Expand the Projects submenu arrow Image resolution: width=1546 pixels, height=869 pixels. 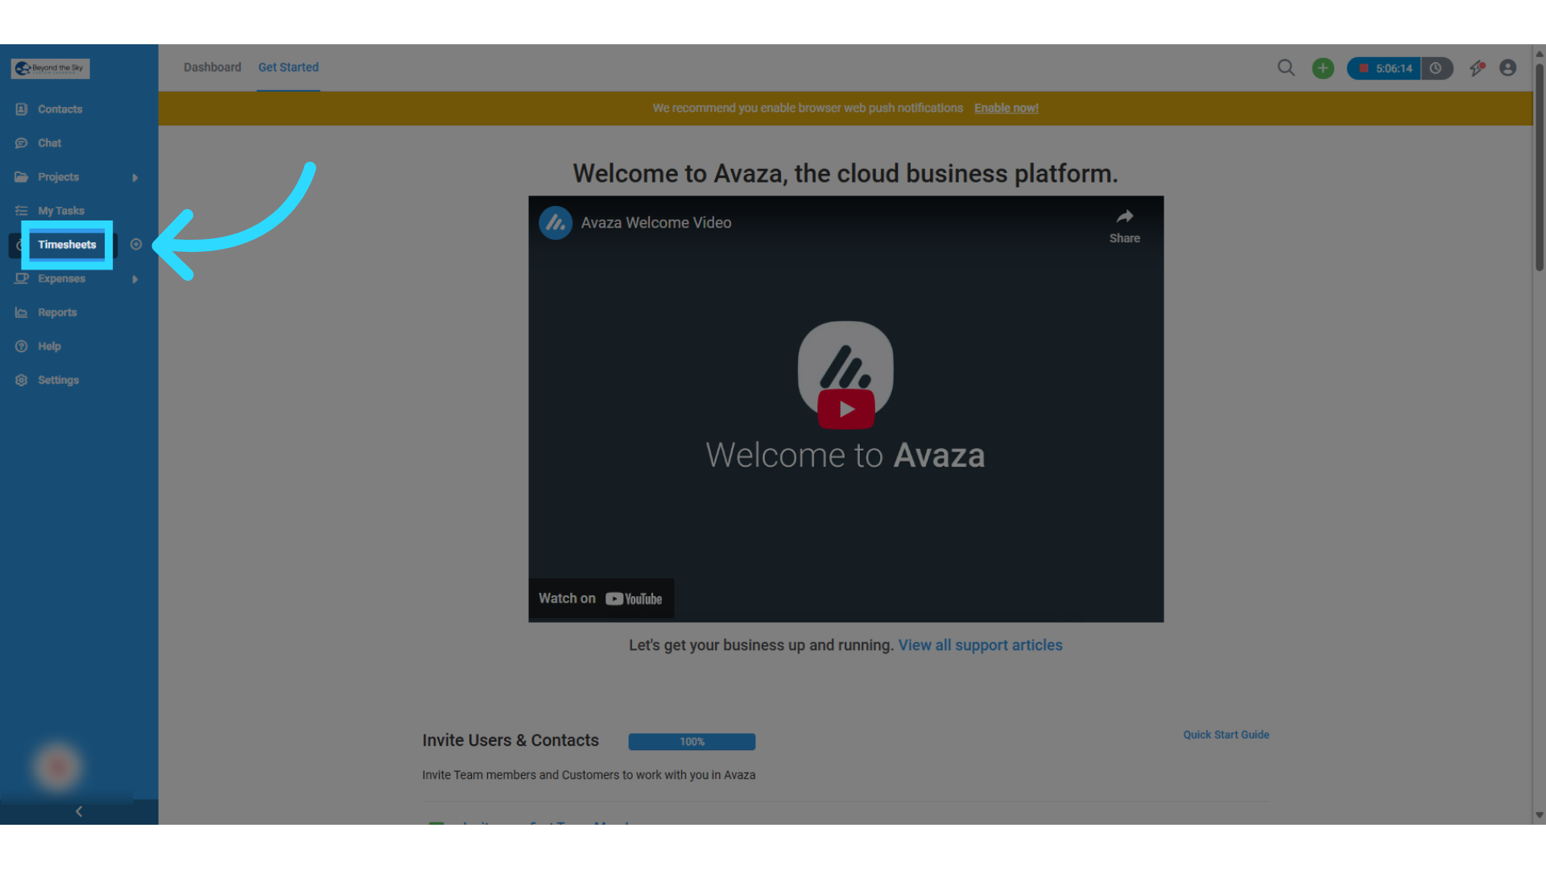[x=134, y=178]
